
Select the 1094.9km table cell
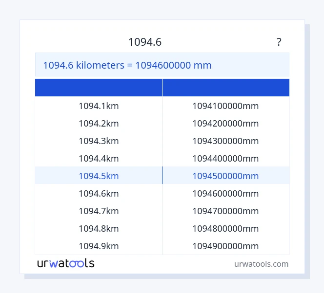click(x=99, y=246)
